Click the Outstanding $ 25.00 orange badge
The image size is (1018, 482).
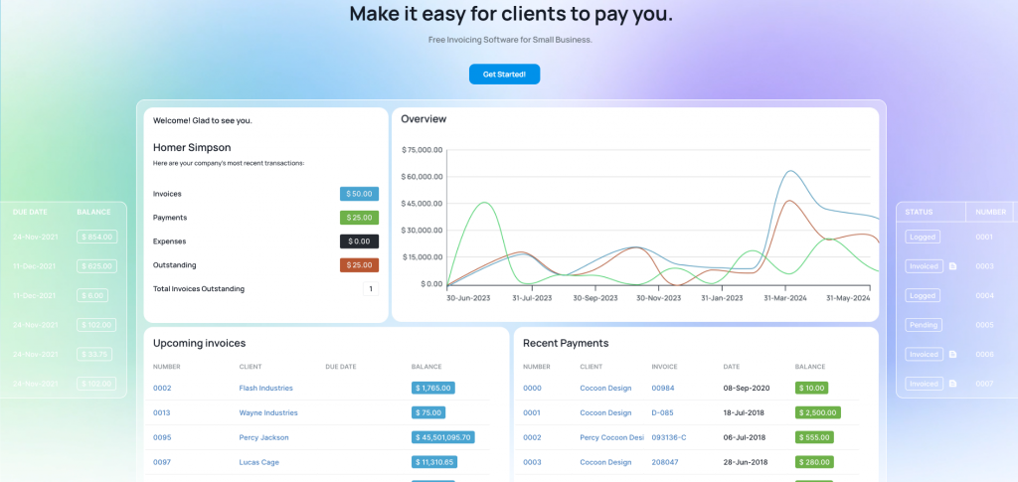click(359, 264)
